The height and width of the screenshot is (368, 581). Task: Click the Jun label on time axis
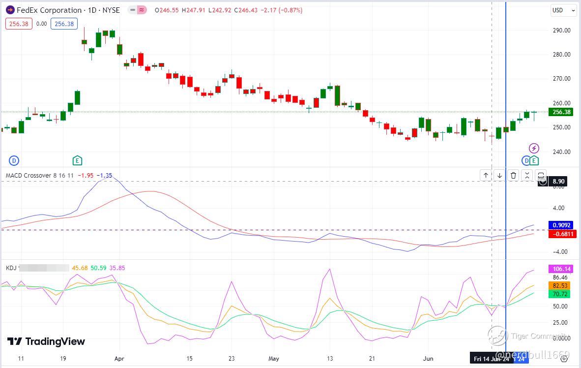tap(428, 359)
